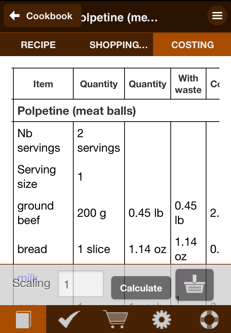Open the checkmark icon in bottom bar
Image resolution: width=231 pixels, height=333 pixels.
point(69,319)
